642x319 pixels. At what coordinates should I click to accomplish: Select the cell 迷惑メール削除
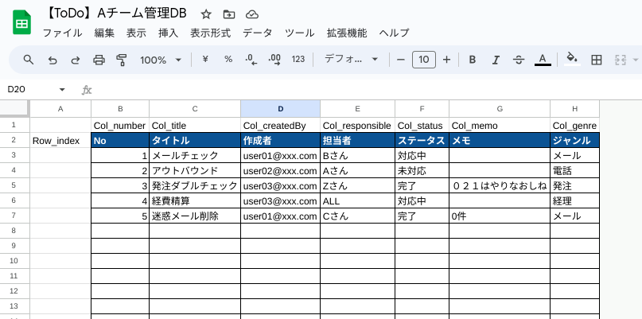click(195, 216)
